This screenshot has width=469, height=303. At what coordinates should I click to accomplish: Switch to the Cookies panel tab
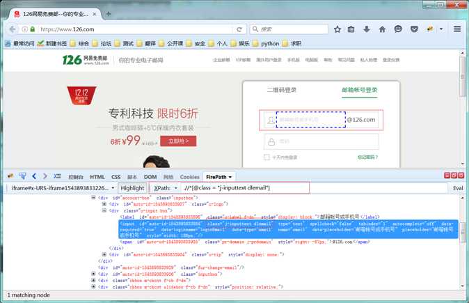190,177
